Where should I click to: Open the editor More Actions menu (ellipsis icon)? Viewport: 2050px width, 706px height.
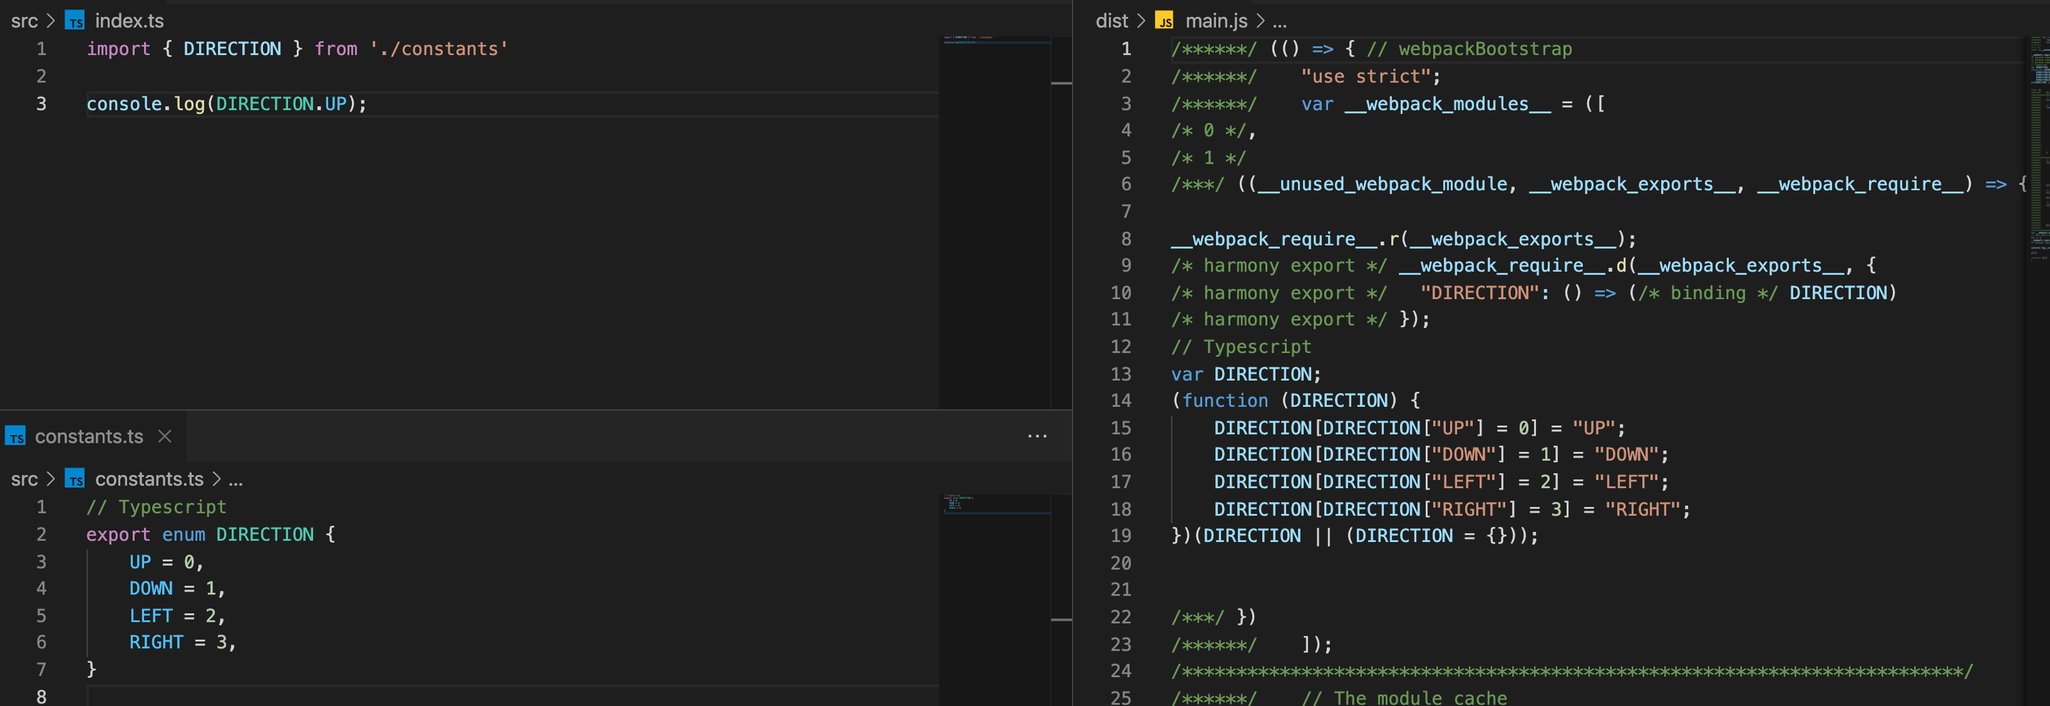pos(1037,436)
